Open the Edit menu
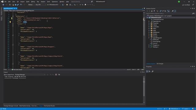This screenshot has width=196, height=110. coord(9,2)
